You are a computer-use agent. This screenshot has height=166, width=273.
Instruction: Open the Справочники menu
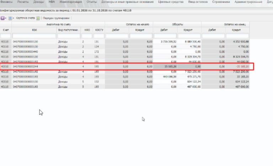[221, 2]
